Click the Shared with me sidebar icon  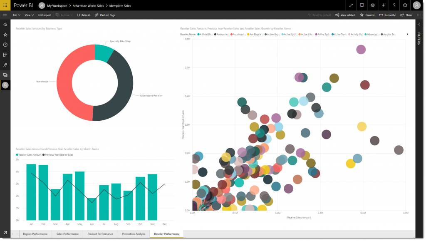(5, 65)
